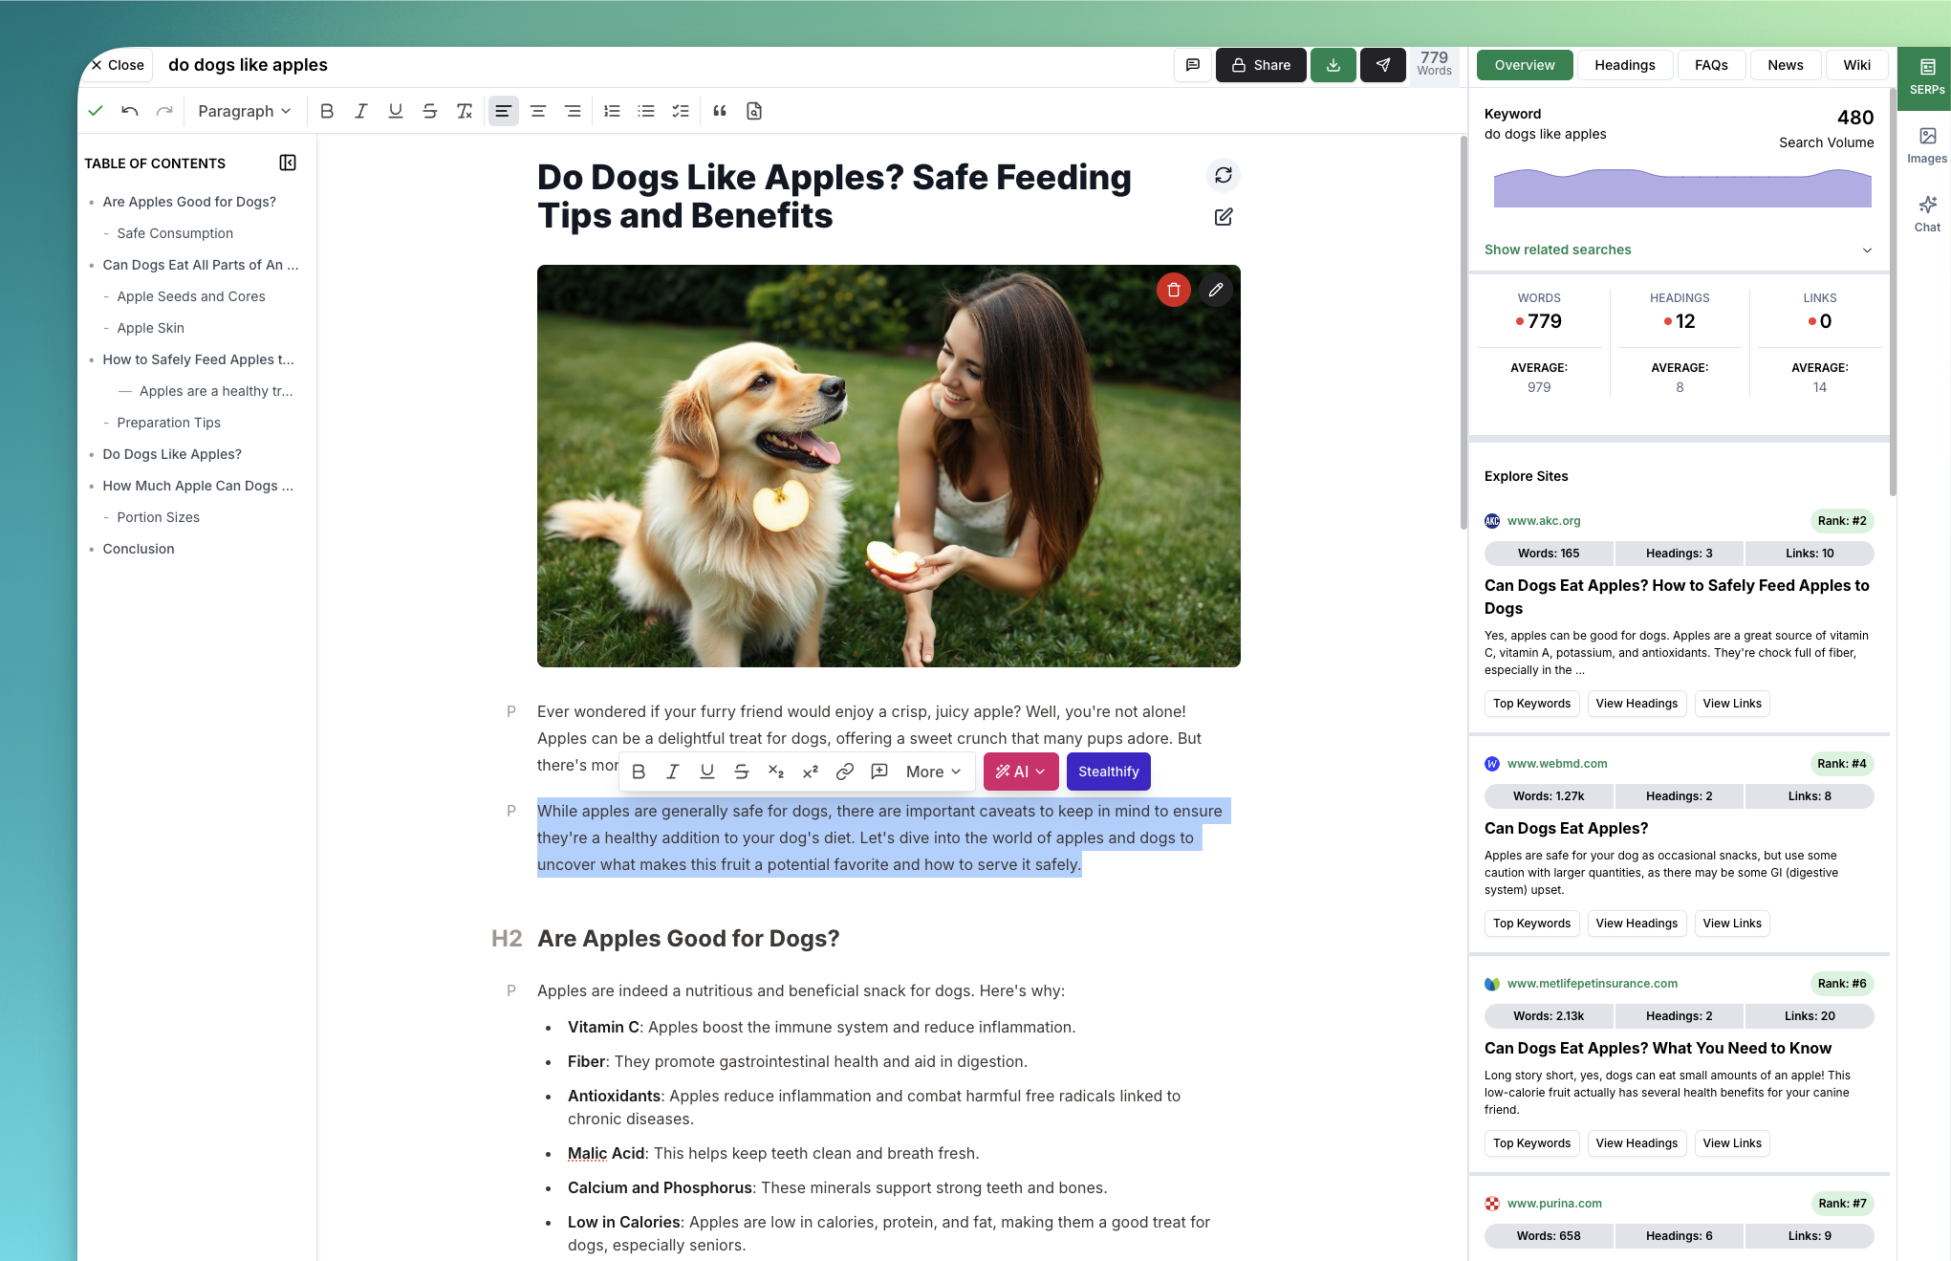Switch to the Headings tab
The width and height of the screenshot is (1951, 1261).
click(1624, 65)
